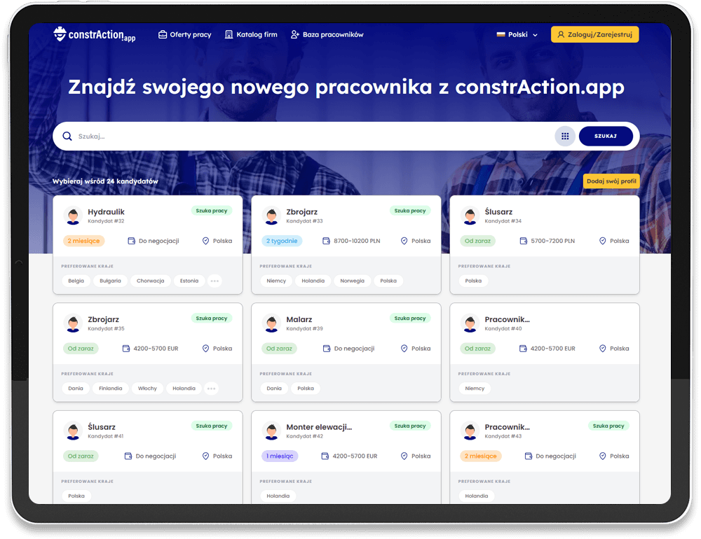Select the Włochy country tag

point(147,388)
